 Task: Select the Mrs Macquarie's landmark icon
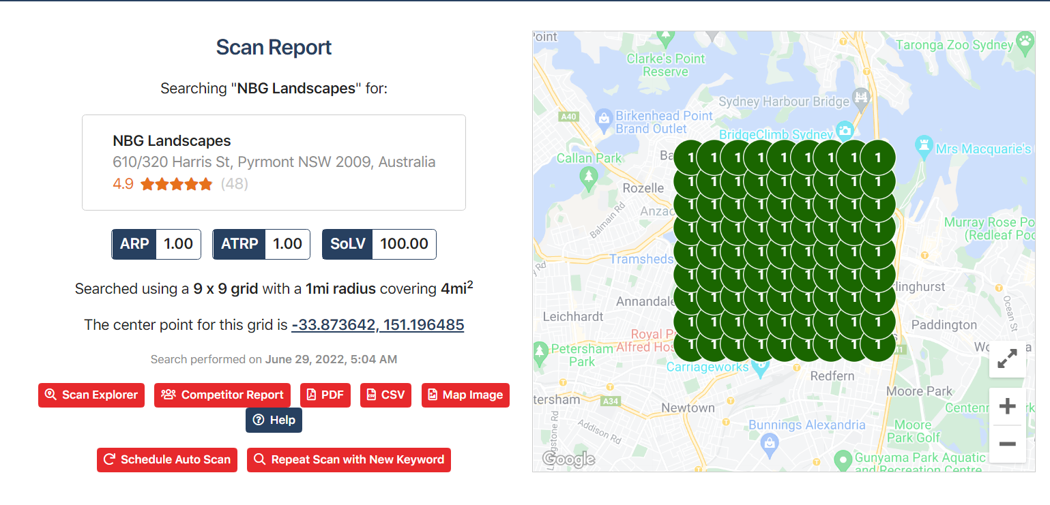[924, 146]
